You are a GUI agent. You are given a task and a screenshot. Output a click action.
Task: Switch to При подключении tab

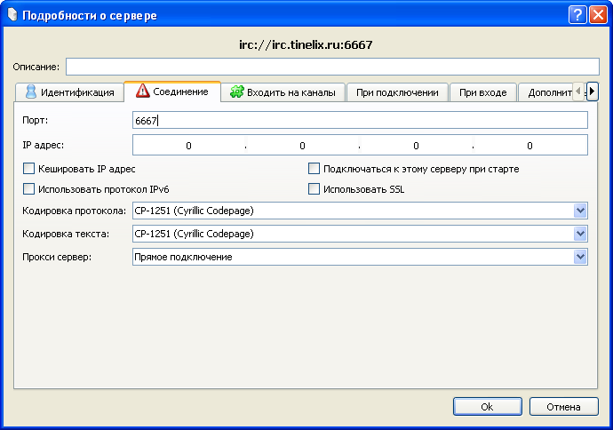396,92
